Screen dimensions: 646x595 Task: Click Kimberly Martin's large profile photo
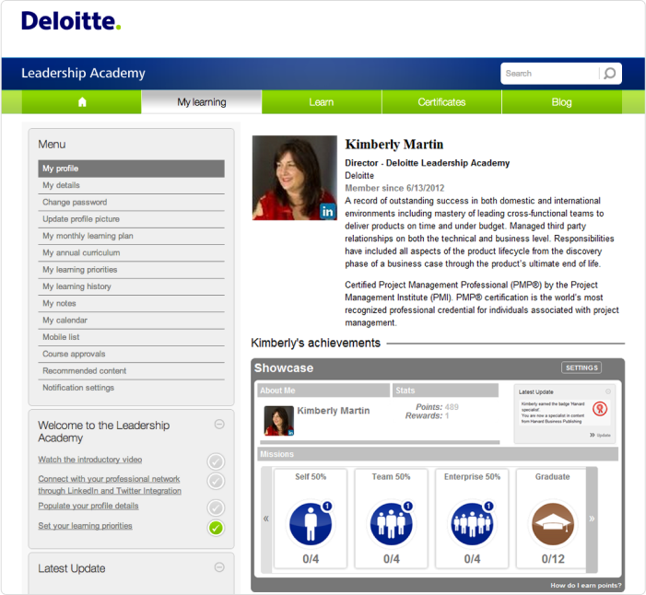pos(295,178)
